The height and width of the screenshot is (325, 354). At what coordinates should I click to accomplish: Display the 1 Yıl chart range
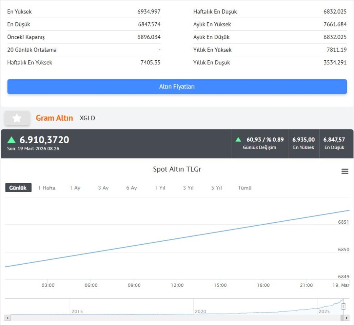tap(160, 188)
